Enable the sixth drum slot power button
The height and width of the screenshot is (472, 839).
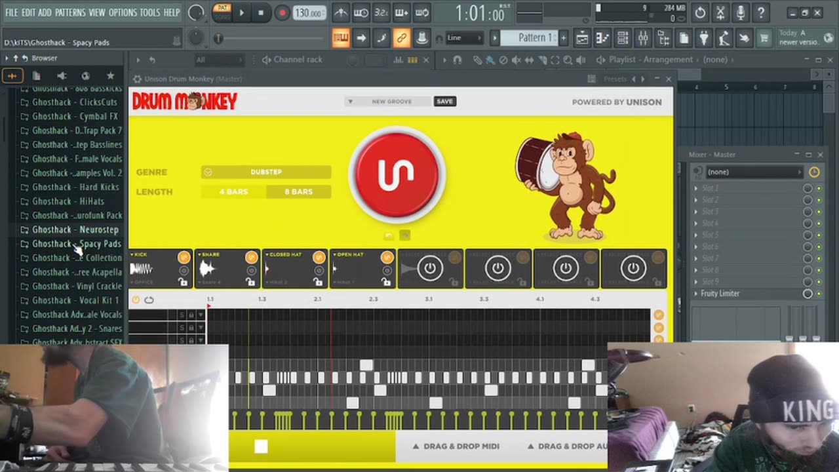[x=498, y=268]
